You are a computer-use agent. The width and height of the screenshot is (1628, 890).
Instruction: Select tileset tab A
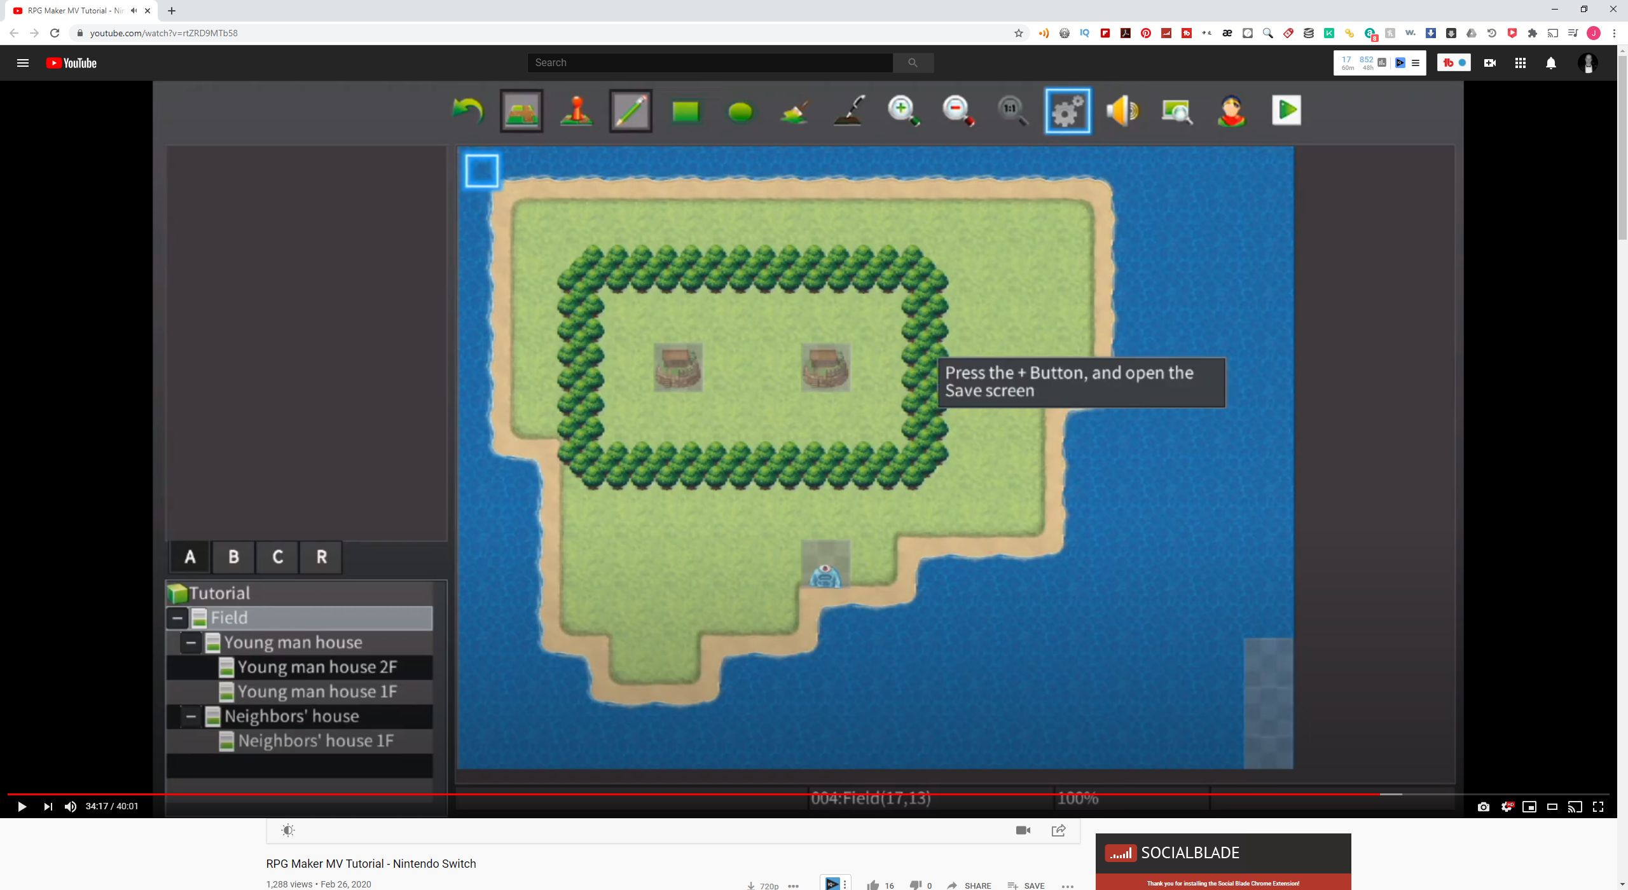click(190, 557)
